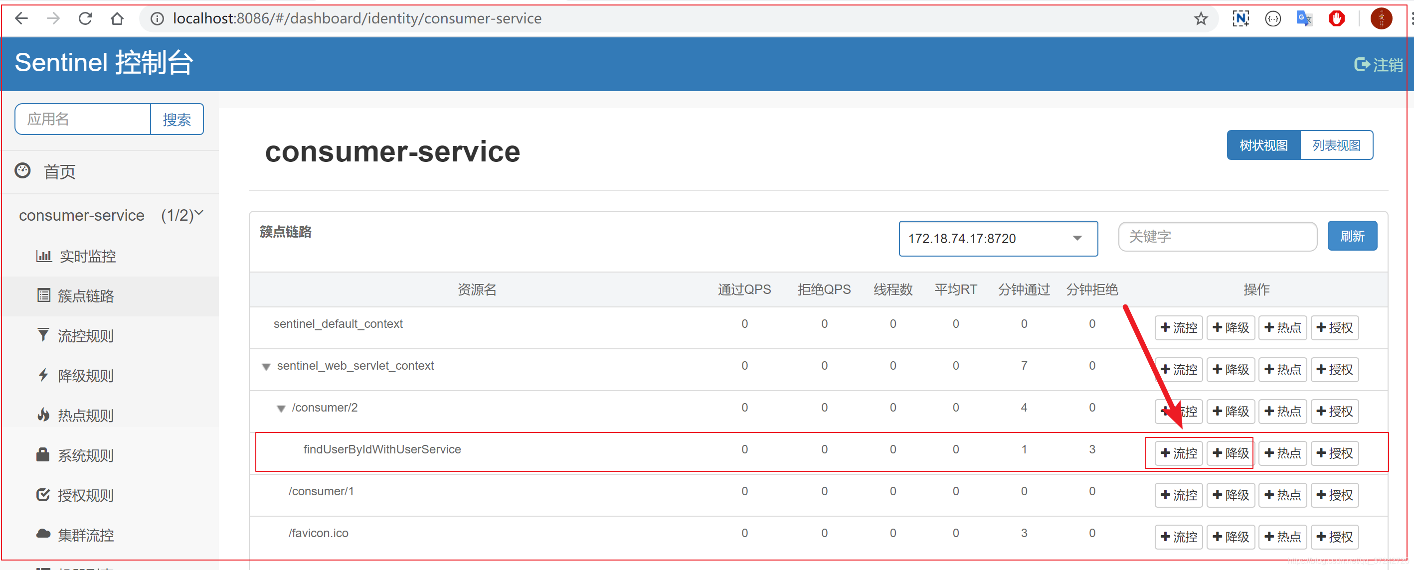This screenshot has height=570, width=1414.
Task: Open the Google Translate extension icon
Action: coord(1304,18)
